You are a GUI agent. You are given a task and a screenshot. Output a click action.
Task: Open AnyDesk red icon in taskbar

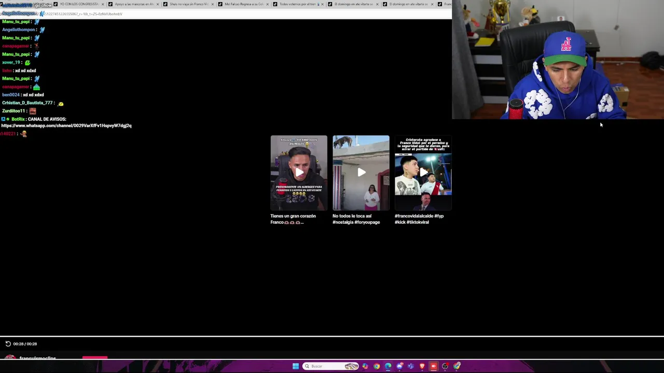(434, 366)
